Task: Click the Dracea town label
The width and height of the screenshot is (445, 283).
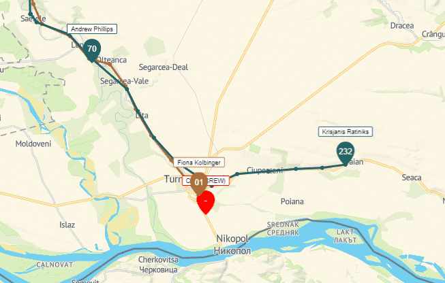Action: (x=402, y=26)
